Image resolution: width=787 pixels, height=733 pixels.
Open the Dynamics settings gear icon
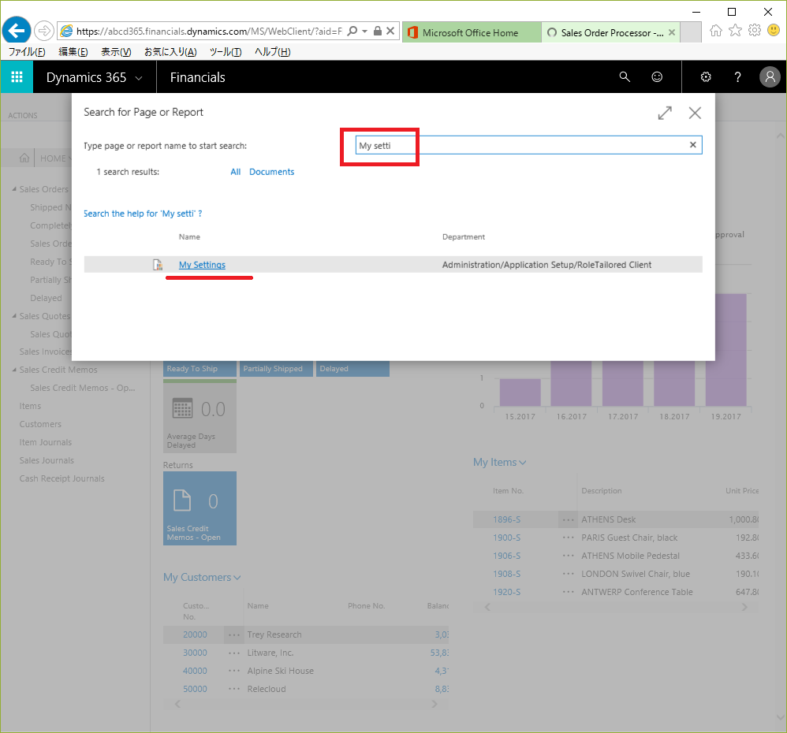point(706,76)
